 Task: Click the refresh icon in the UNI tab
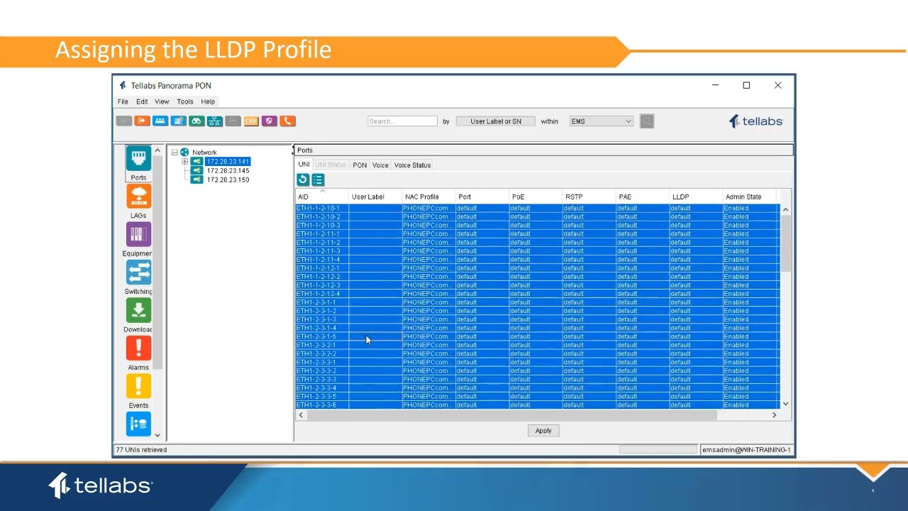pos(303,180)
